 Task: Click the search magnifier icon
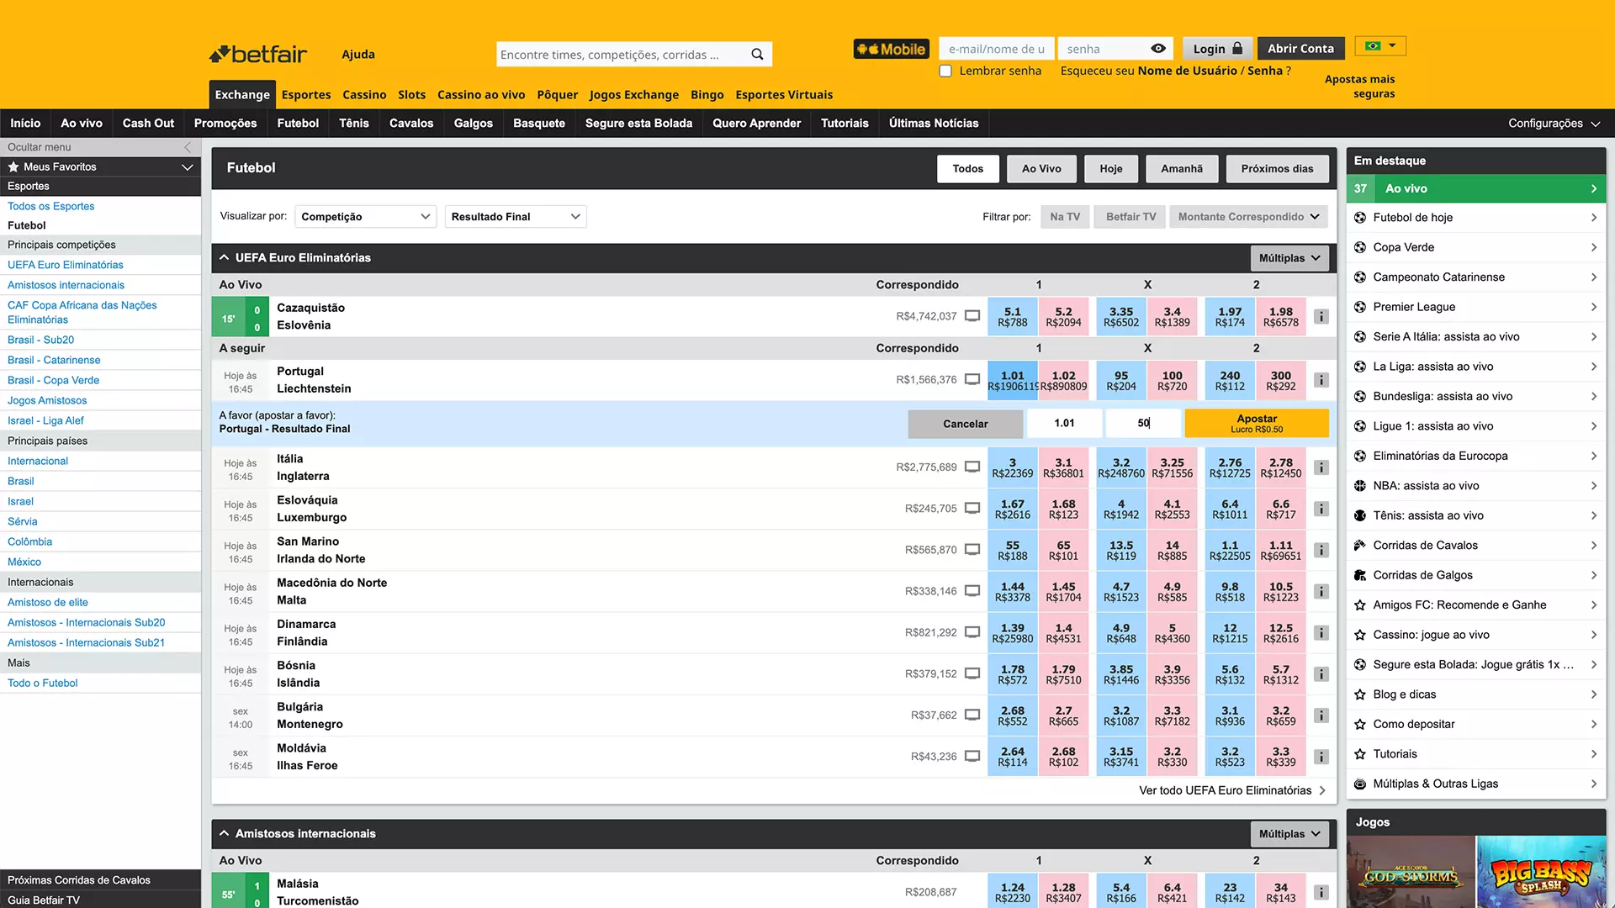[x=757, y=55]
